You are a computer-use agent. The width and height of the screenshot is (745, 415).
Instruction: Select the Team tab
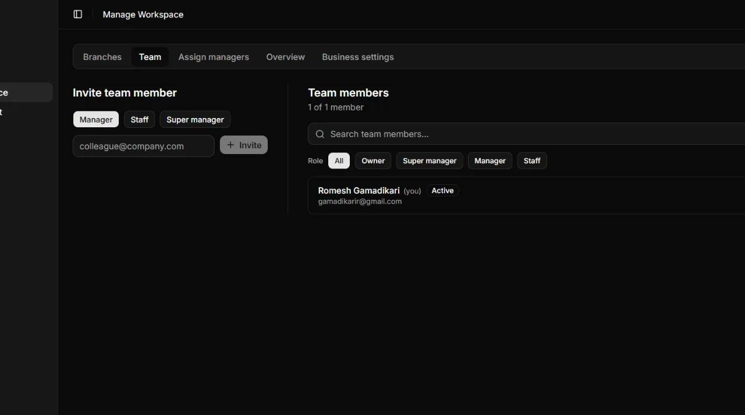[150, 57]
